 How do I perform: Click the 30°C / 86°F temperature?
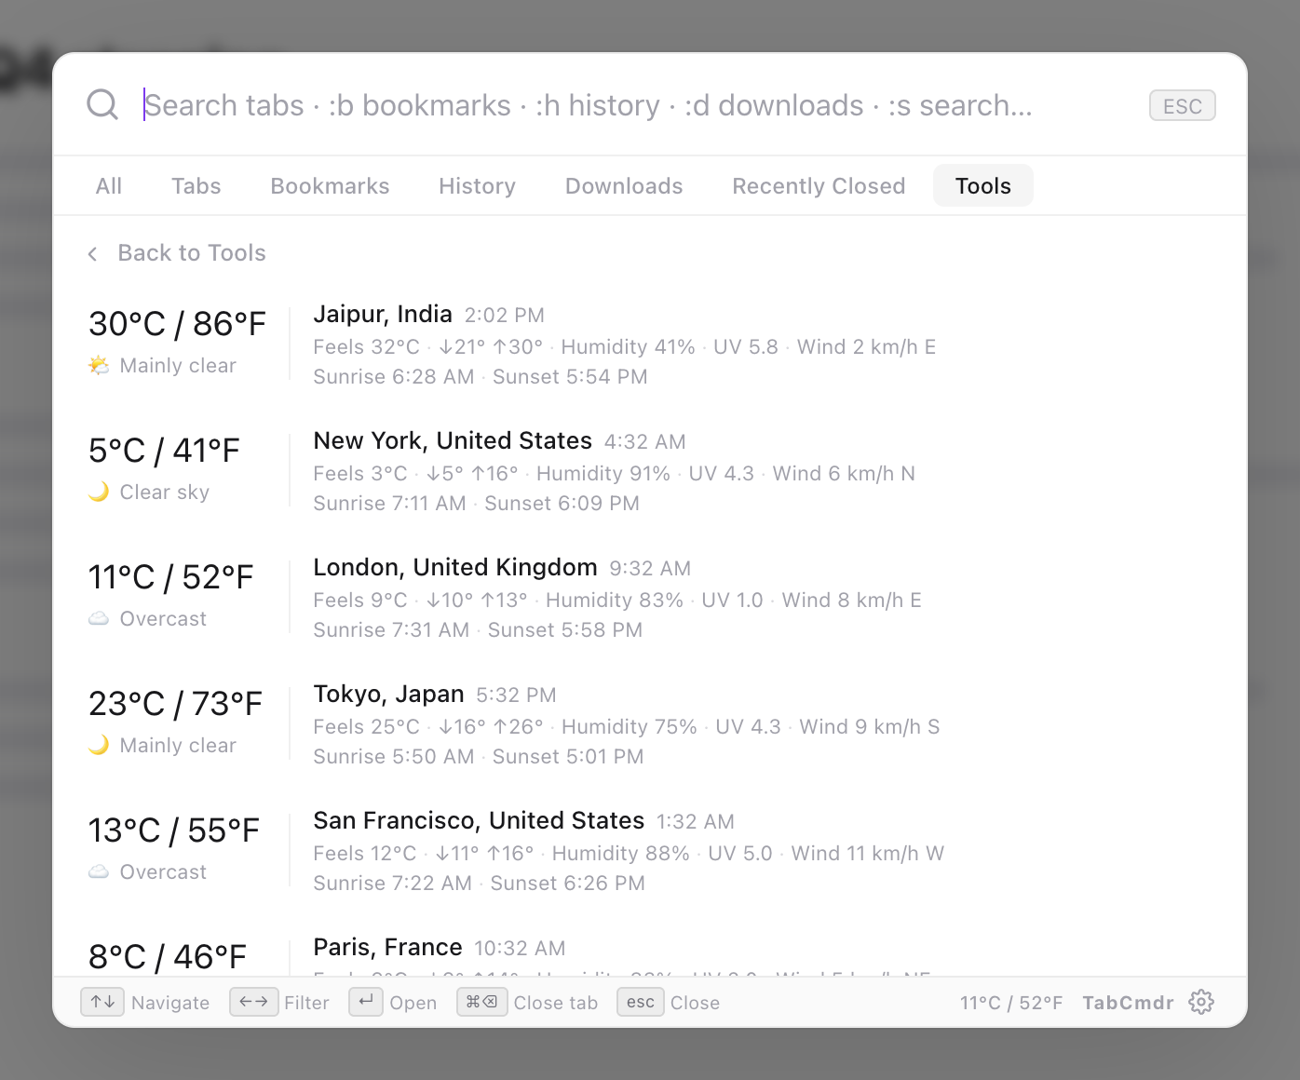177,324
